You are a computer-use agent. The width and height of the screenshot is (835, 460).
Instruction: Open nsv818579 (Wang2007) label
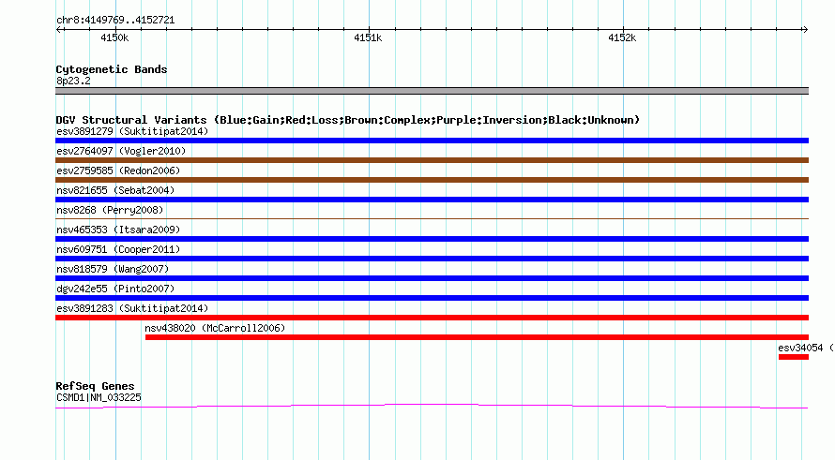113,269
